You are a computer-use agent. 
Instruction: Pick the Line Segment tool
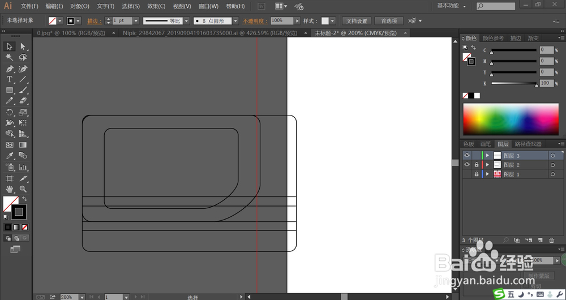[23, 79]
